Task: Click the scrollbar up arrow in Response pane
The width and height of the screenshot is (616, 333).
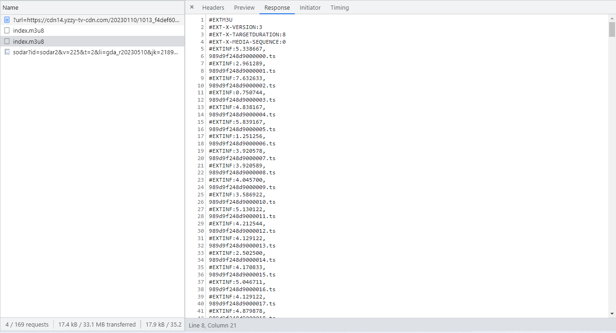Action: pyautogui.click(x=612, y=18)
